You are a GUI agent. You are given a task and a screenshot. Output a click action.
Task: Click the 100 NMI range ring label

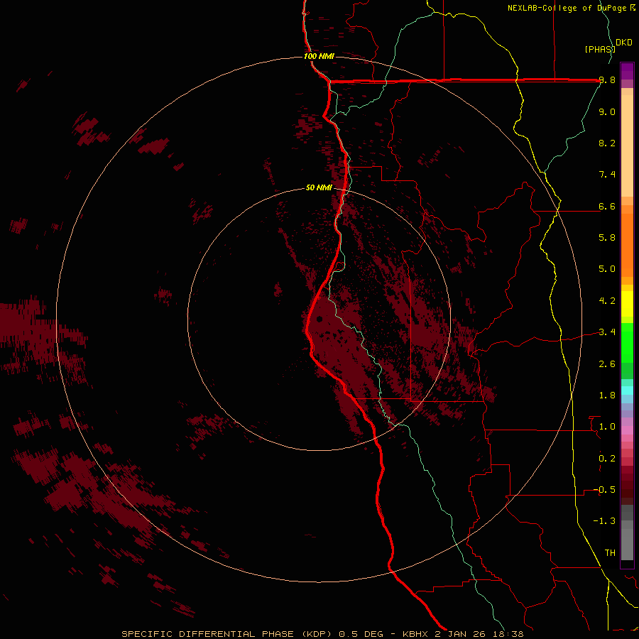point(319,56)
